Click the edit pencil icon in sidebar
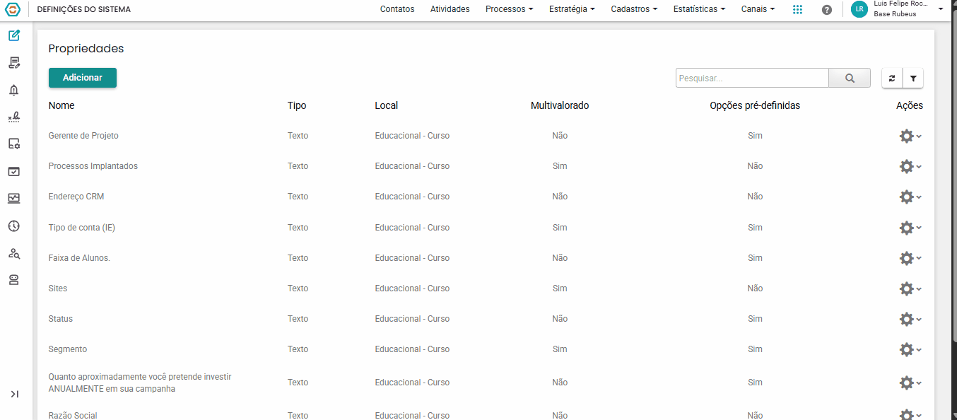 pyautogui.click(x=14, y=35)
